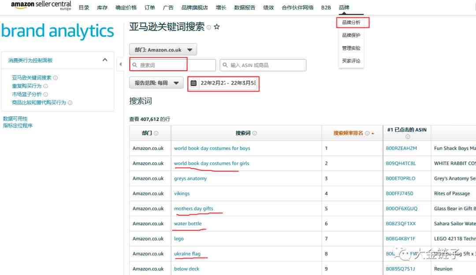Click the info icon in the 搜索词 column header
Viewport: 476px width, 275px height.
pos(255,133)
